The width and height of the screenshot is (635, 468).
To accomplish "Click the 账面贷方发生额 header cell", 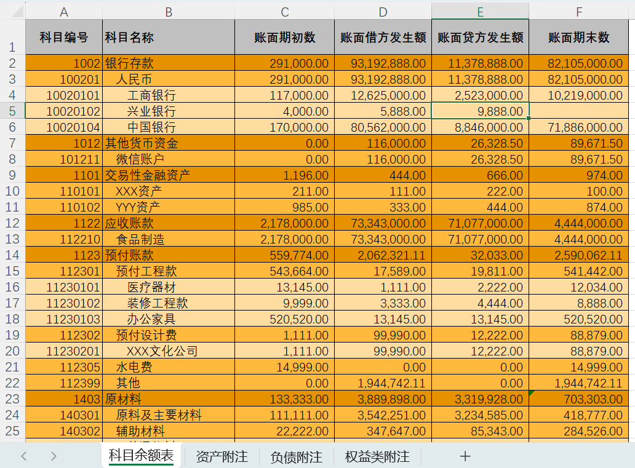I will 481,38.
